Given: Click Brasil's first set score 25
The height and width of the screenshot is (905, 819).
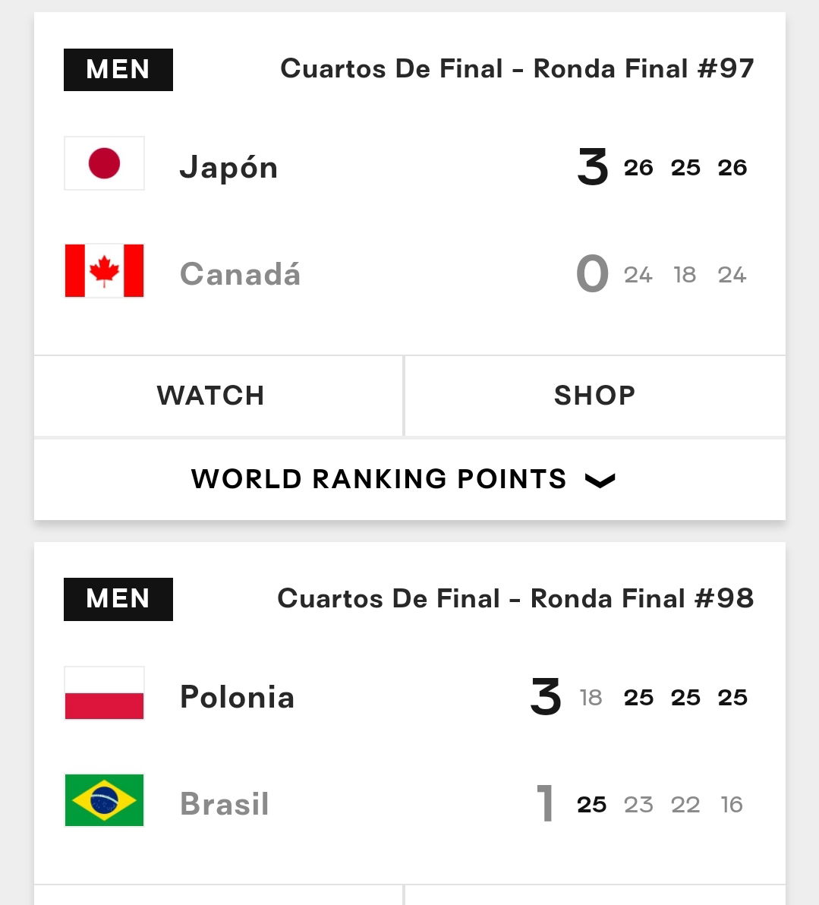Looking at the screenshot, I should pyautogui.click(x=591, y=805).
